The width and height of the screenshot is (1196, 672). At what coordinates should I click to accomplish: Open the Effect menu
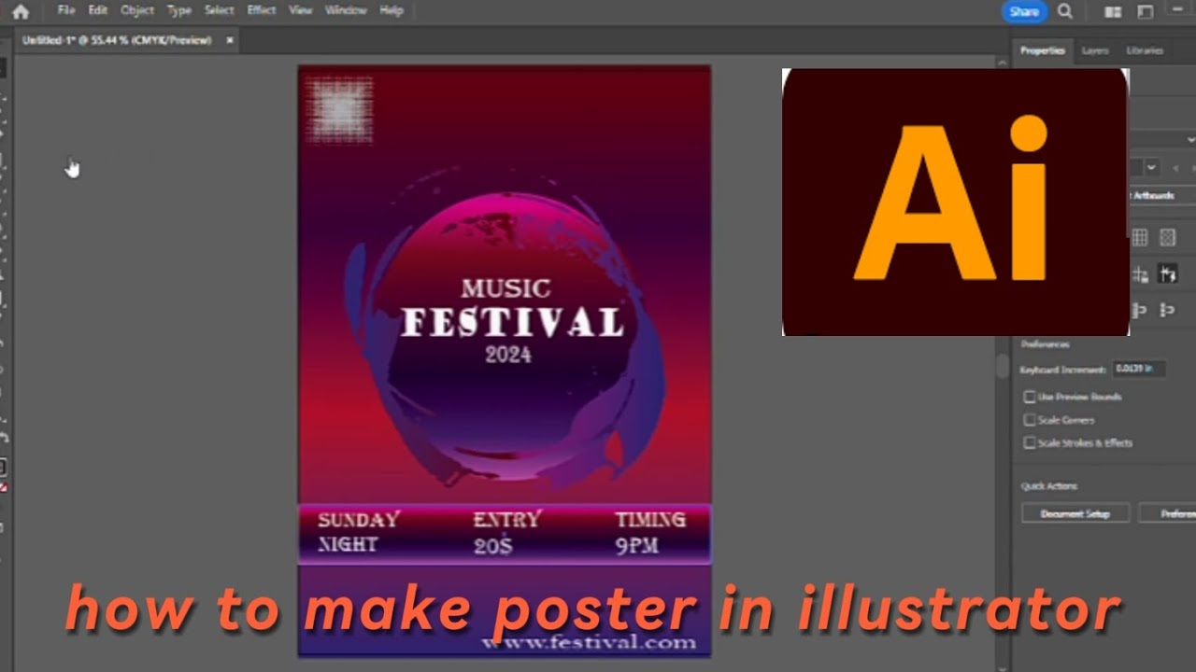tap(261, 10)
